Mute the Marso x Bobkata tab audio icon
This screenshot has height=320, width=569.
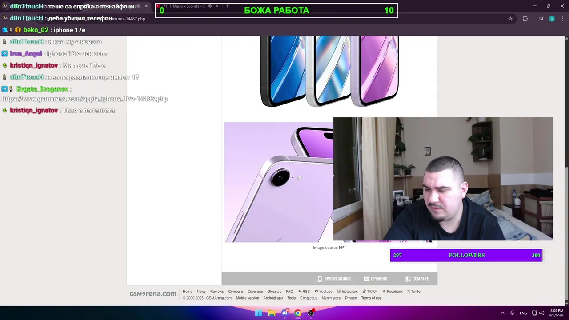(x=209, y=6)
